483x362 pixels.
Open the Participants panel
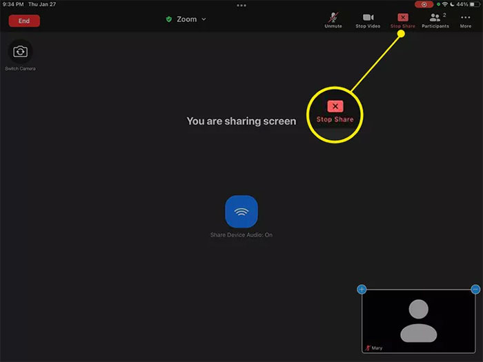click(x=435, y=19)
